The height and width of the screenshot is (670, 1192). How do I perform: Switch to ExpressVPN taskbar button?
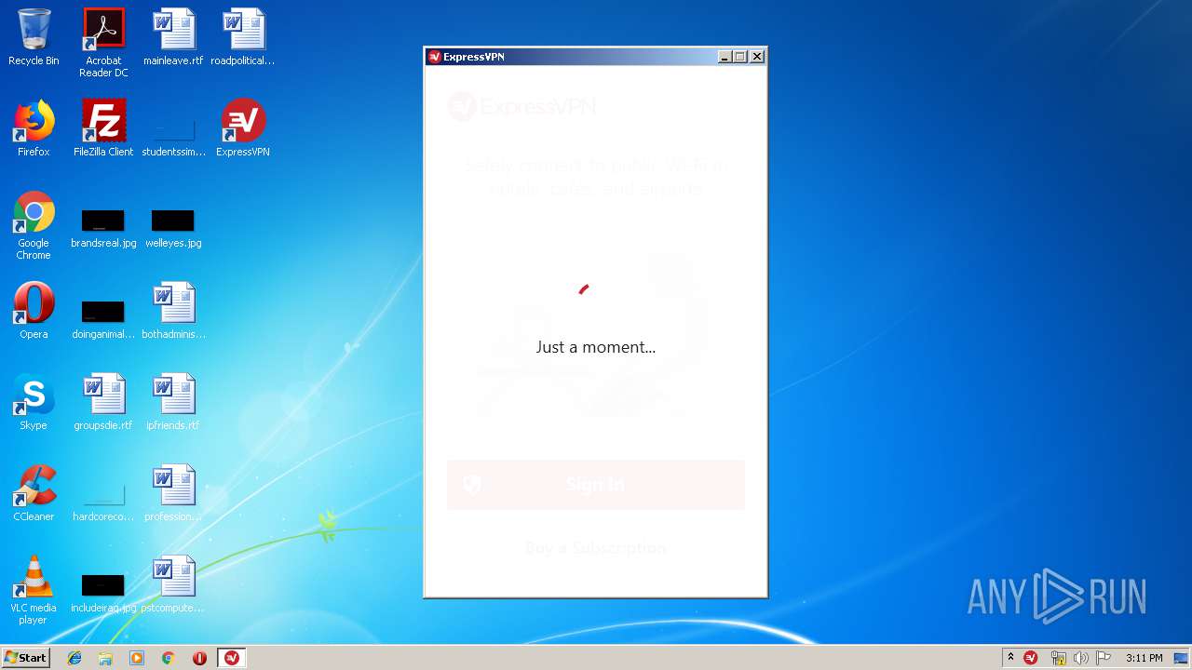[x=231, y=658]
